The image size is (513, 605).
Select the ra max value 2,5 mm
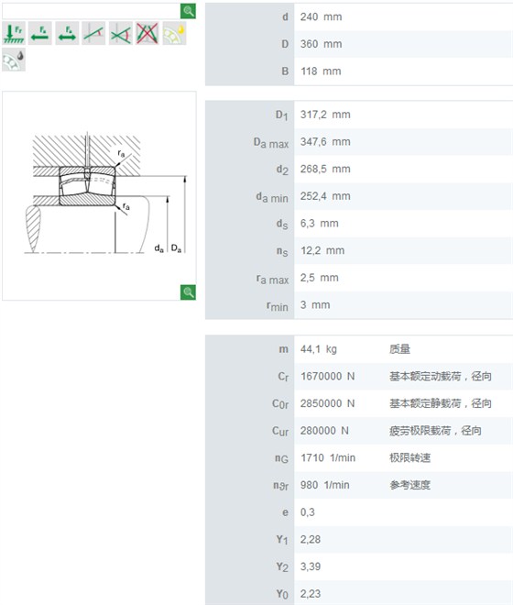320,278
